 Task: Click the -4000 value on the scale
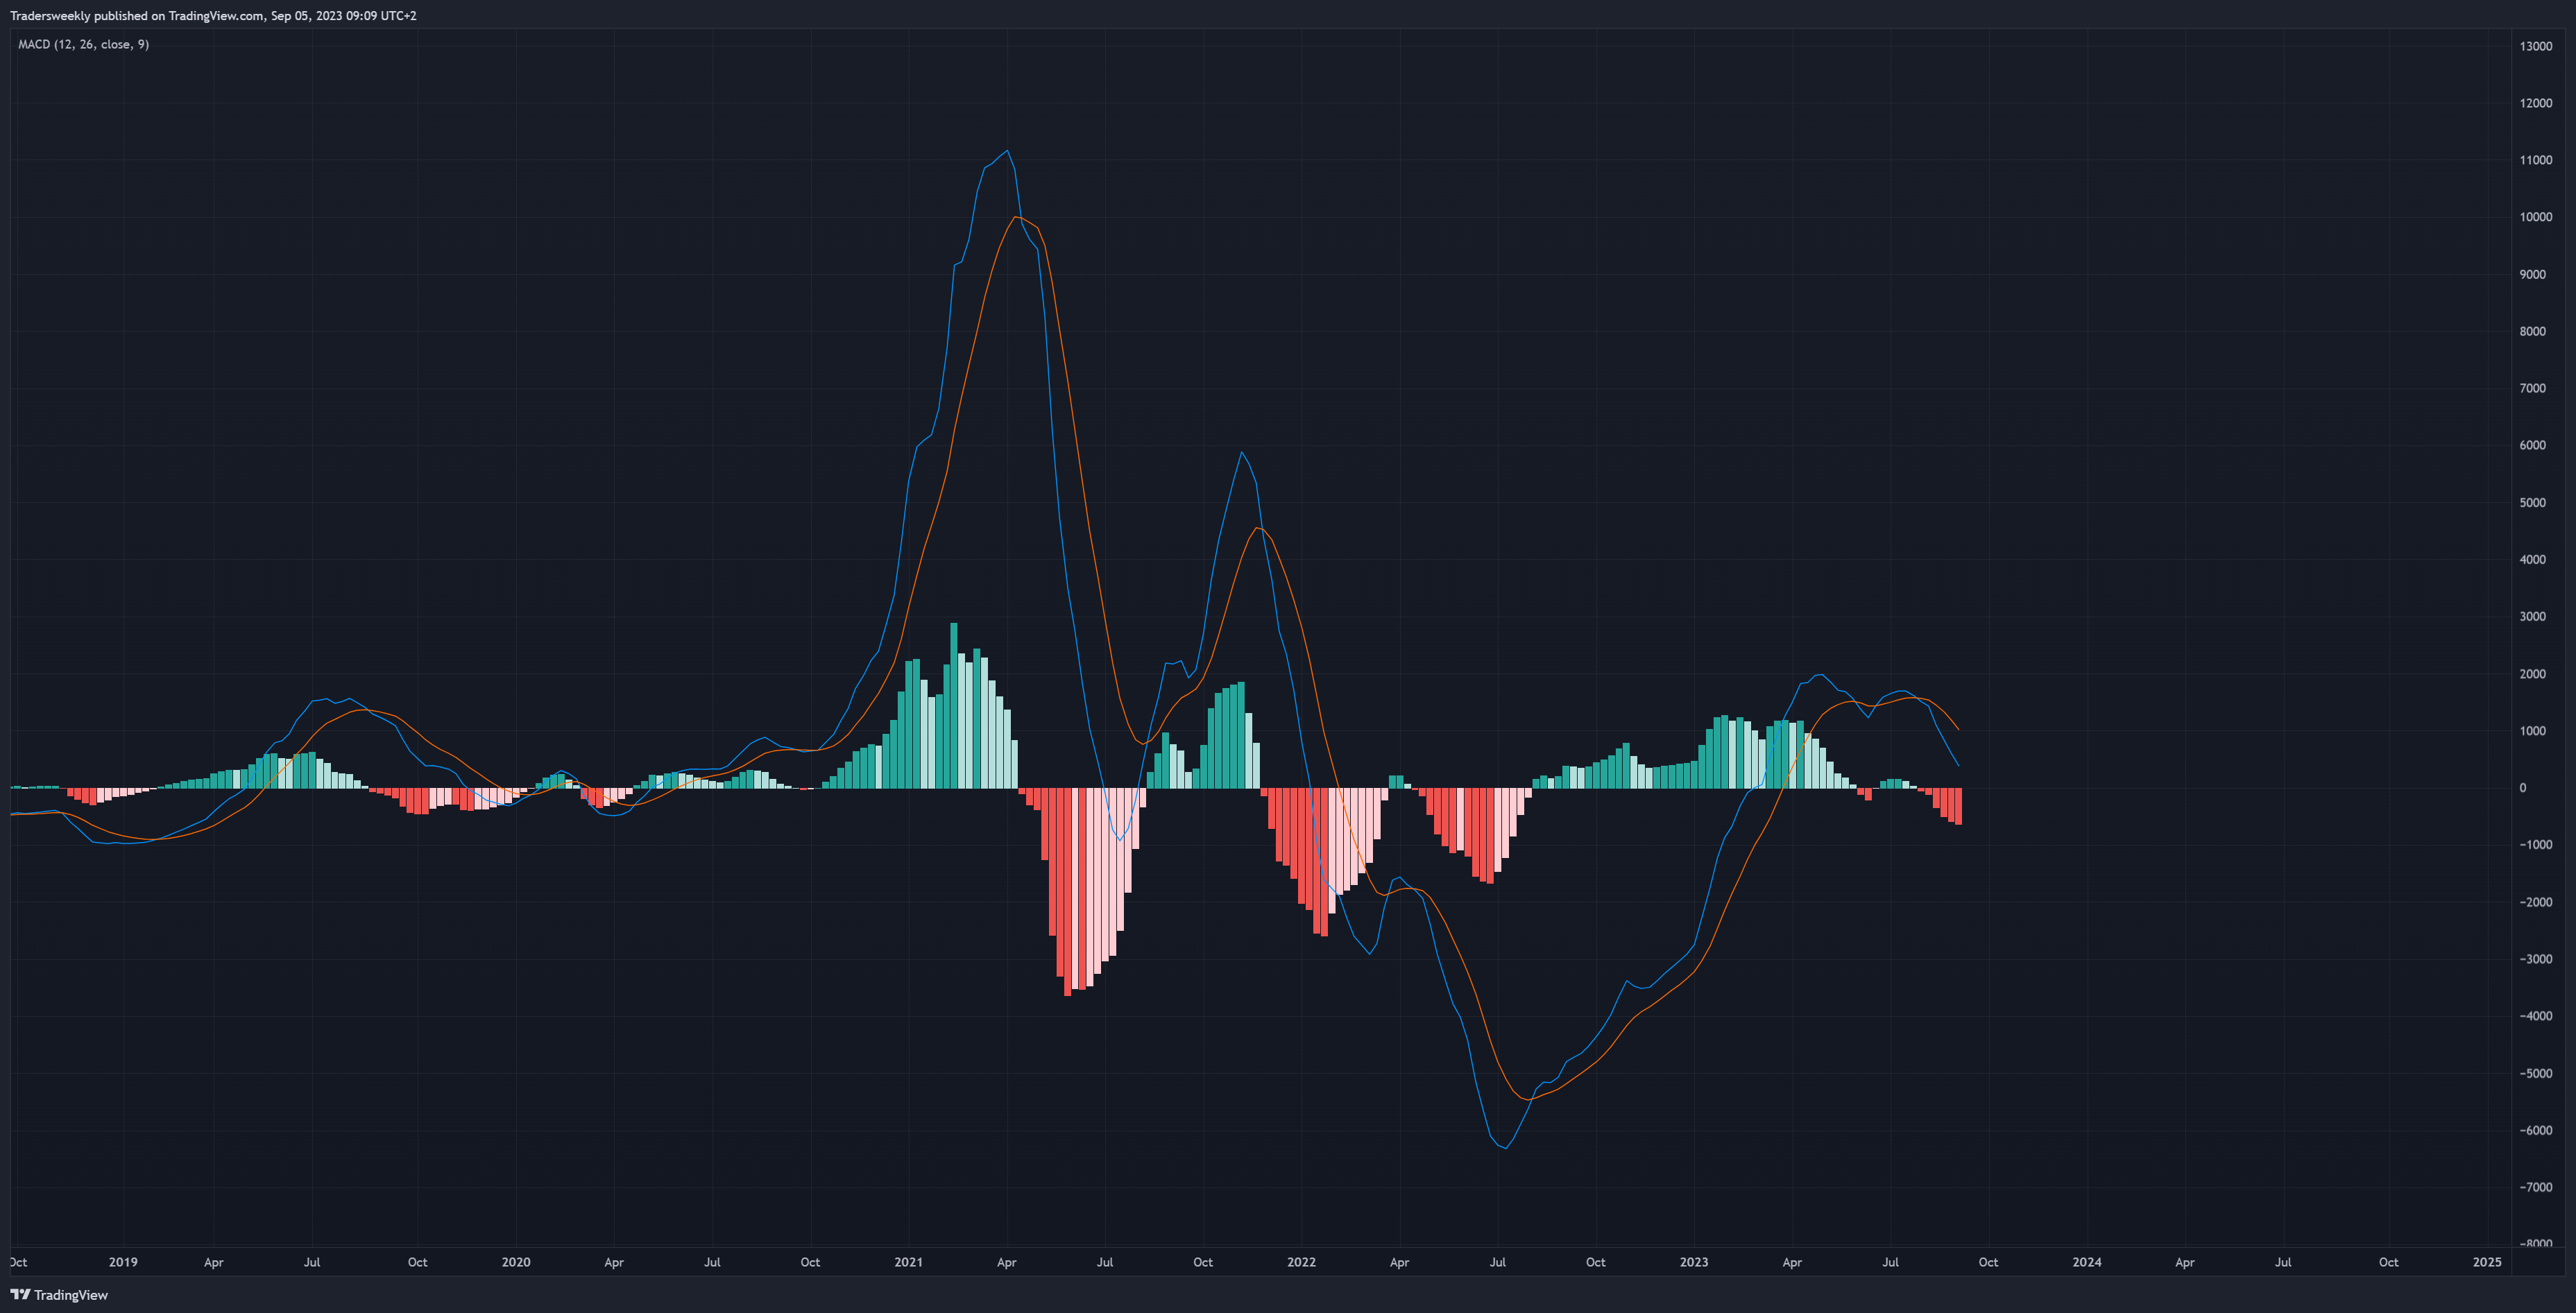tap(2536, 1016)
